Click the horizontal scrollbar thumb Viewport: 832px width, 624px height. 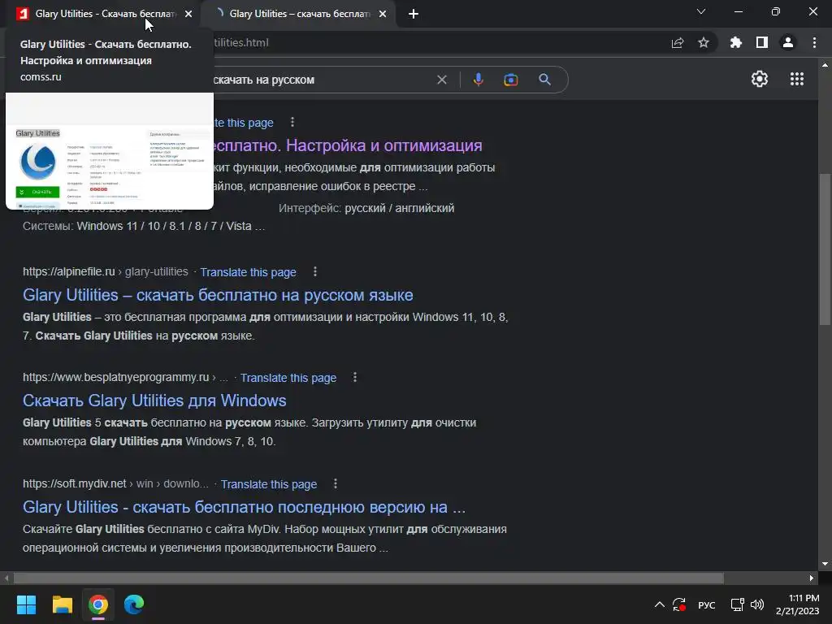pyautogui.click(x=368, y=578)
